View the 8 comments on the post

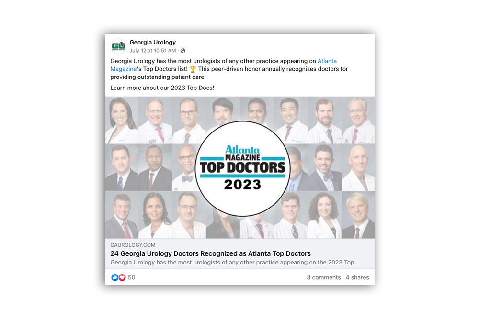point(323,277)
